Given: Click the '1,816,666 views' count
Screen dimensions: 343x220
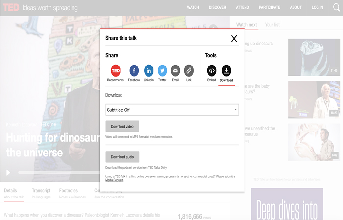Looking at the screenshot, I should pos(194,217).
